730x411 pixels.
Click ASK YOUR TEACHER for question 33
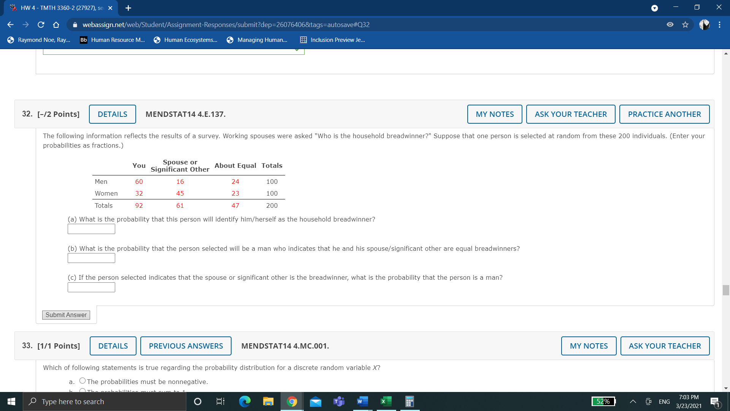coord(665,345)
